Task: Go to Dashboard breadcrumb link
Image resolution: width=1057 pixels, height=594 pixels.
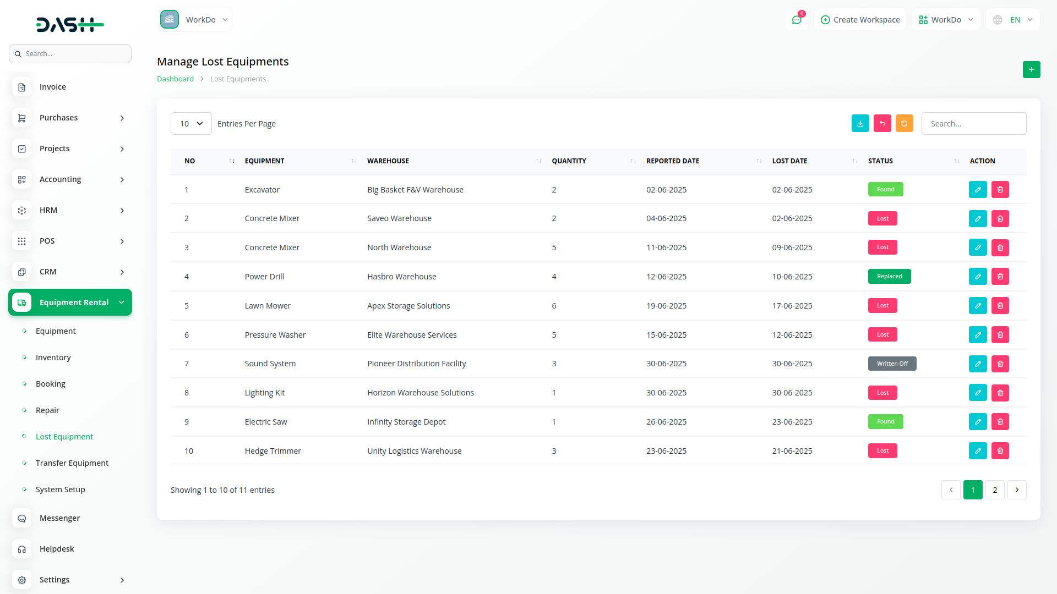Action: [175, 79]
